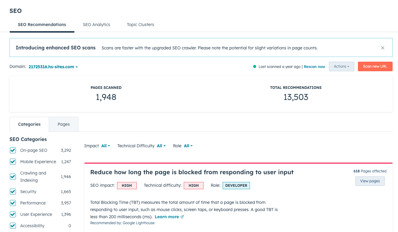The width and height of the screenshot is (398, 232).
Task: Toggle the Mobile Experience checkbox
Action: [x=13, y=162]
